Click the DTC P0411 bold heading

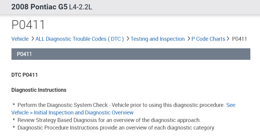point(24,75)
